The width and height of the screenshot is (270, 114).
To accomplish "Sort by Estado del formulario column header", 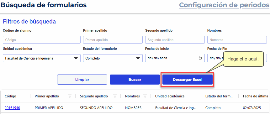I will [x=220, y=96].
